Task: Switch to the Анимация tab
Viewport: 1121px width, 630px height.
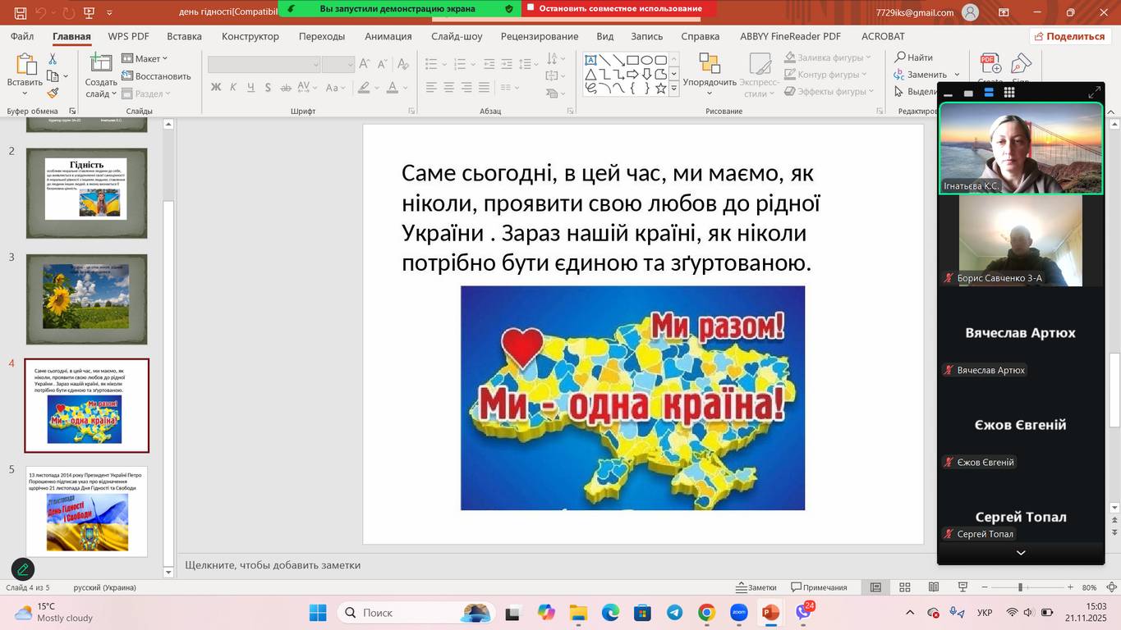Action: click(388, 36)
